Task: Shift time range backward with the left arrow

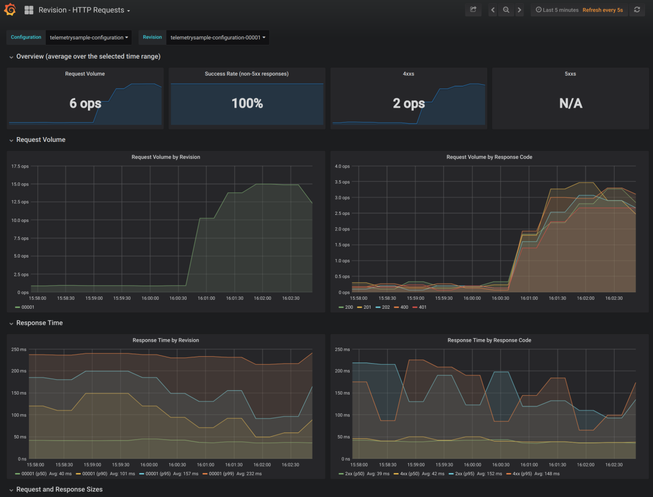Action: click(493, 10)
